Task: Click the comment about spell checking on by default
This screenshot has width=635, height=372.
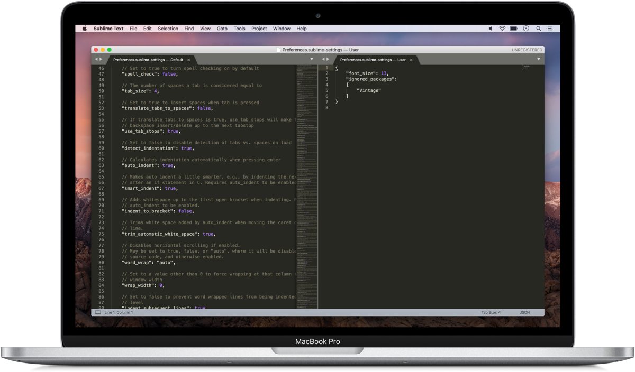Action: 190,68
